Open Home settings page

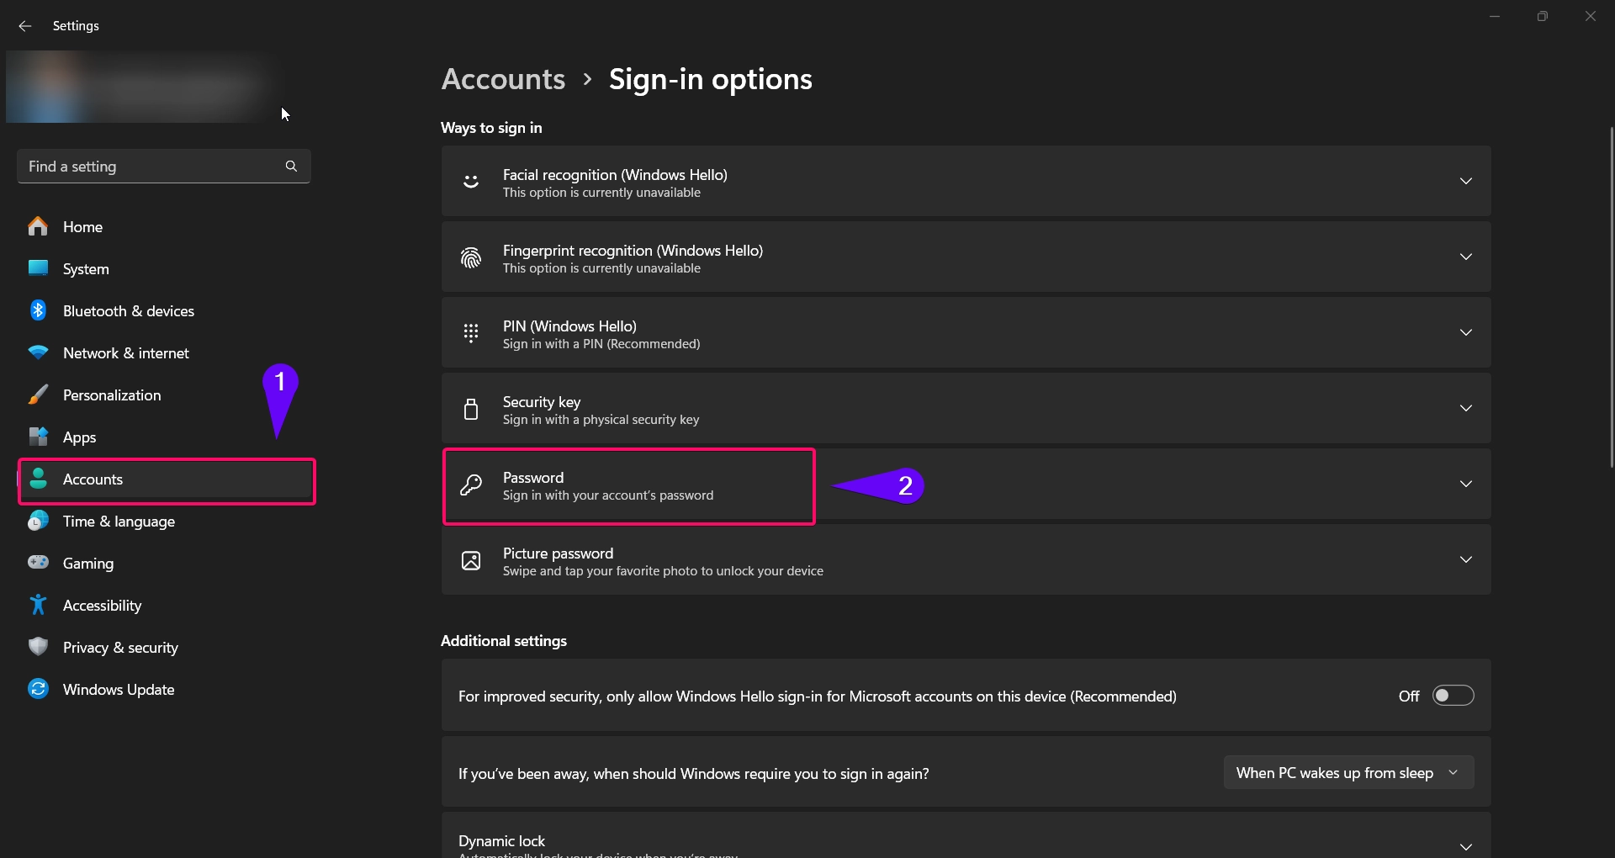point(164,226)
